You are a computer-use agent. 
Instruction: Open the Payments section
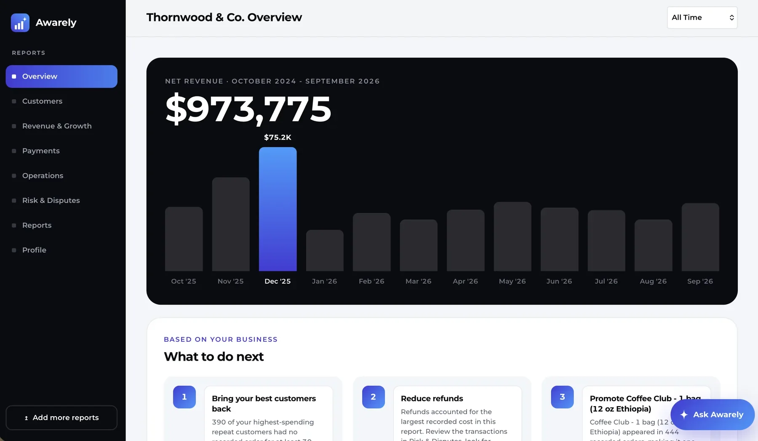[61, 151]
